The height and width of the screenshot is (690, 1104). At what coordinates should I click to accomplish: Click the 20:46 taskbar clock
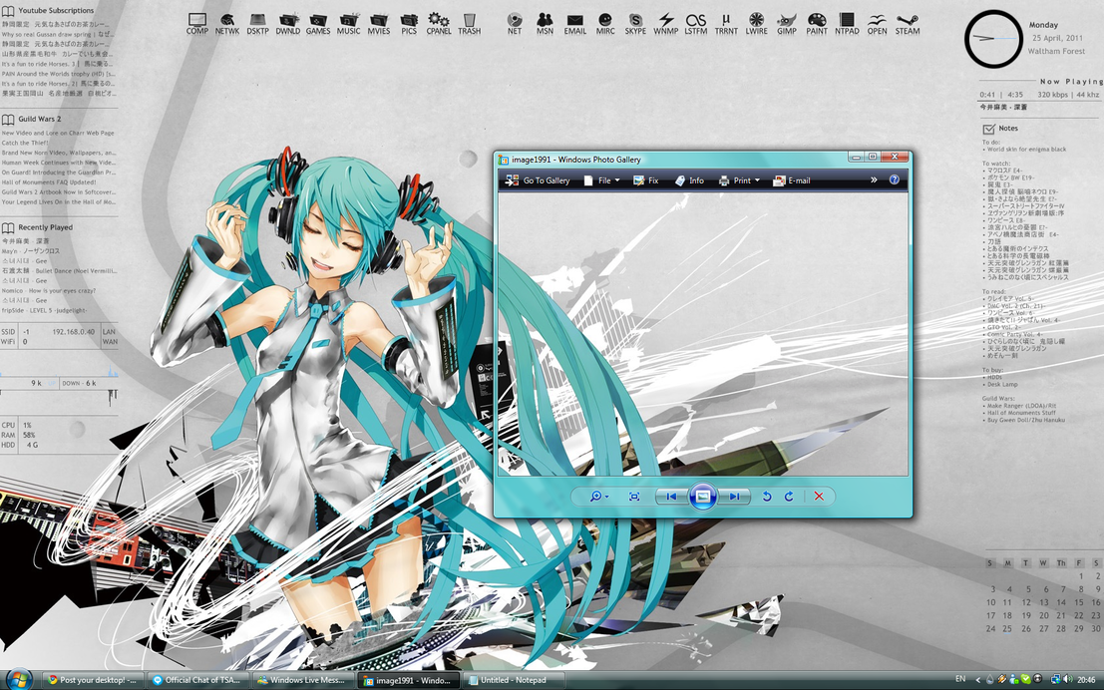tap(1086, 680)
